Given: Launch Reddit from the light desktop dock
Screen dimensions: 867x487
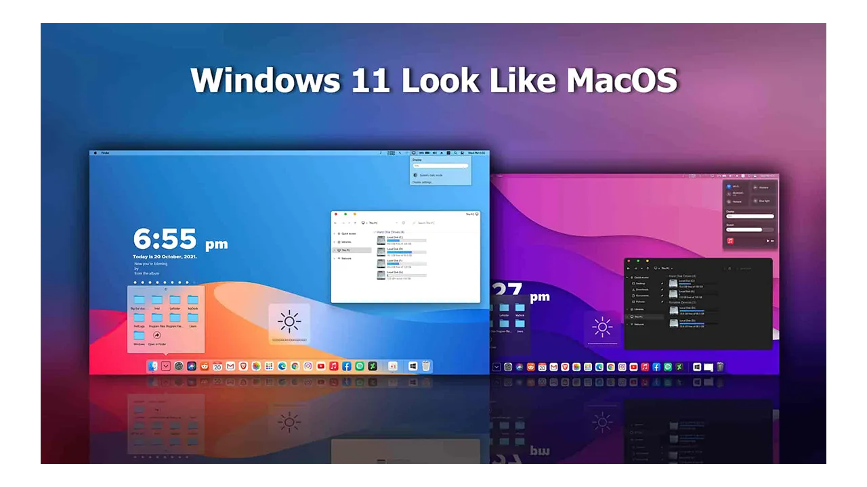Looking at the screenshot, I should [x=205, y=366].
